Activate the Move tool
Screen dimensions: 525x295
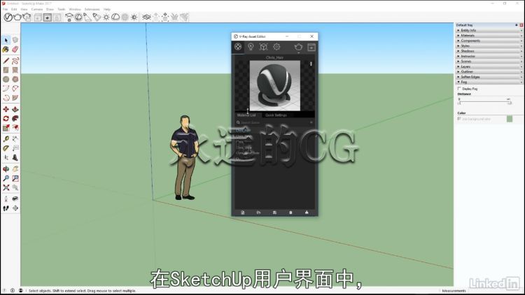[x=6, y=109]
